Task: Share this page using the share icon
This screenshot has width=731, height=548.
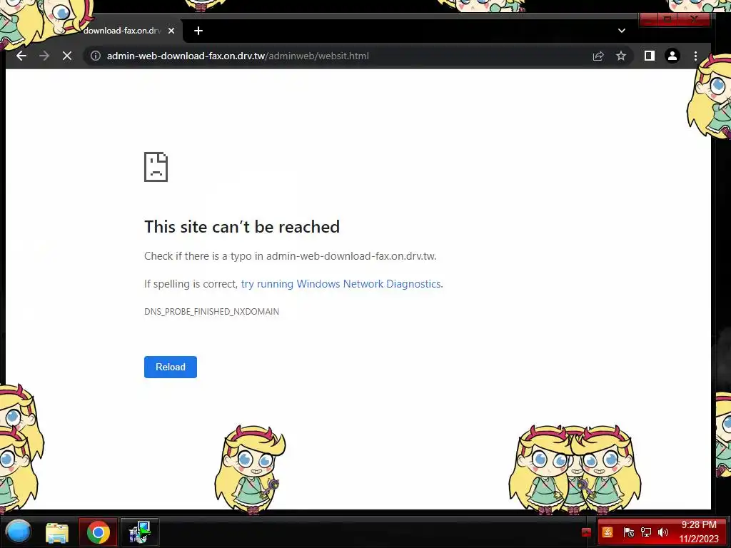Action: pyautogui.click(x=598, y=56)
